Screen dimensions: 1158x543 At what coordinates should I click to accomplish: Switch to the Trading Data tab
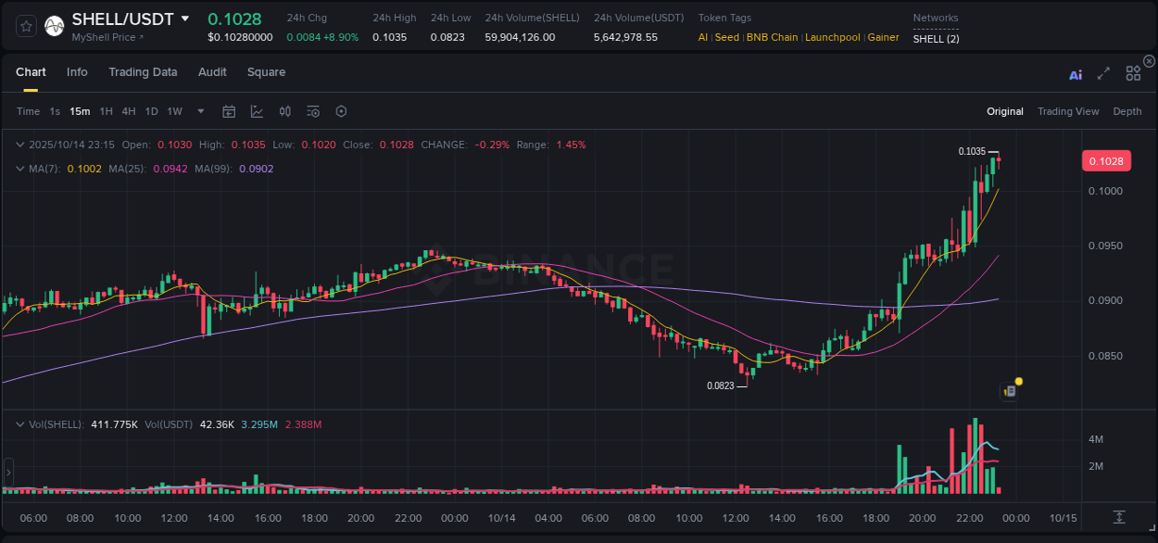[x=143, y=72]
